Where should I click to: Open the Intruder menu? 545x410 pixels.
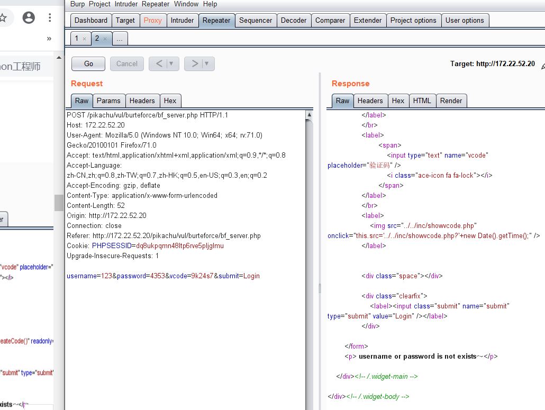click(126, 4)
